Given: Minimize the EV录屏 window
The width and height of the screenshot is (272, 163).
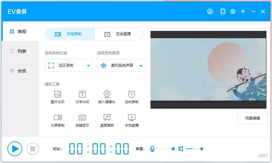Looking at the screenshot, I should pyautogui.click(x=253, y=11).
